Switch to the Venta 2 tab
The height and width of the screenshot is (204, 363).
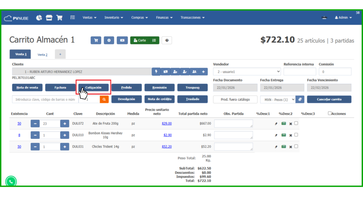(43, 55)
